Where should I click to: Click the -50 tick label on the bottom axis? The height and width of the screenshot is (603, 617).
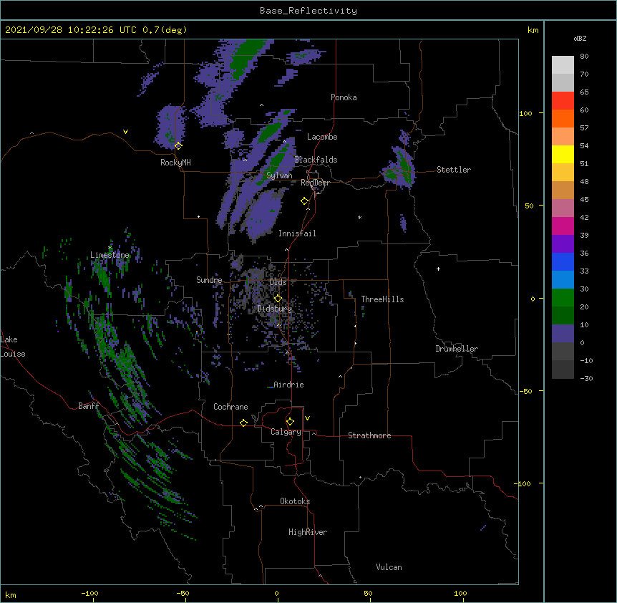(x=183, y=593)
